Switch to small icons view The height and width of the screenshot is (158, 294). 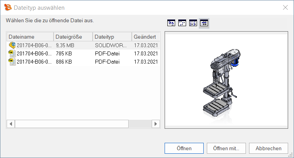(182, 23)
